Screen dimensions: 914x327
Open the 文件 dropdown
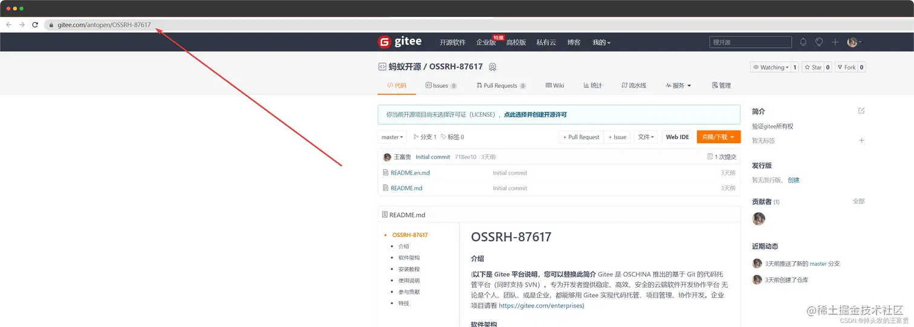click(646, 137)
